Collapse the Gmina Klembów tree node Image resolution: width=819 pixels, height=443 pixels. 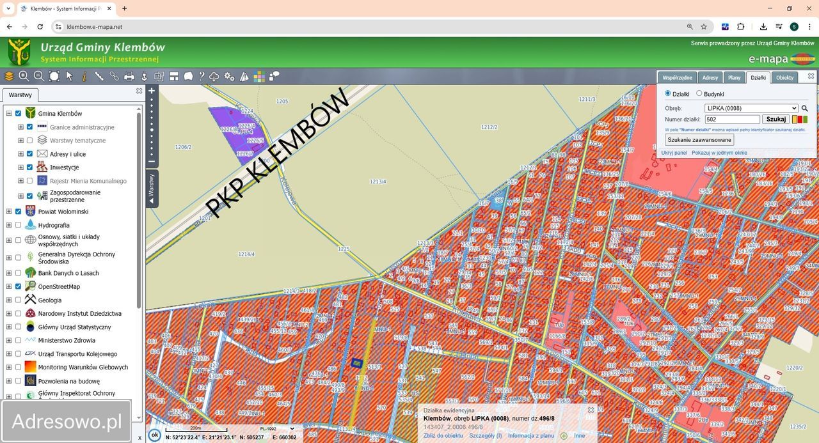click(x=9, y=114)
